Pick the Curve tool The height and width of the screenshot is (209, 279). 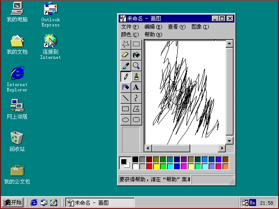[x=136, y=98]
